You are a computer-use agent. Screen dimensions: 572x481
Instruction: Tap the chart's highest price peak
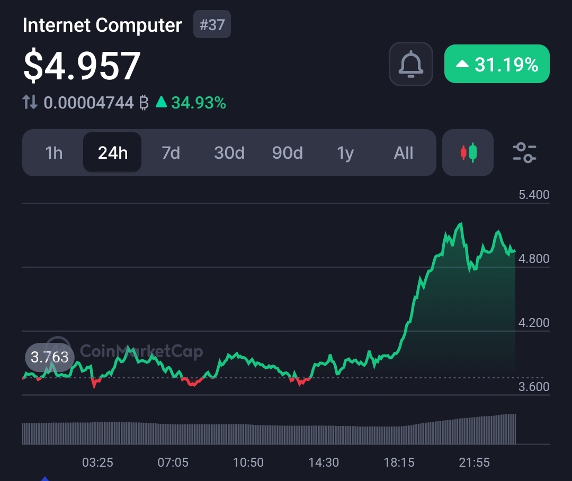click(461, 224)
